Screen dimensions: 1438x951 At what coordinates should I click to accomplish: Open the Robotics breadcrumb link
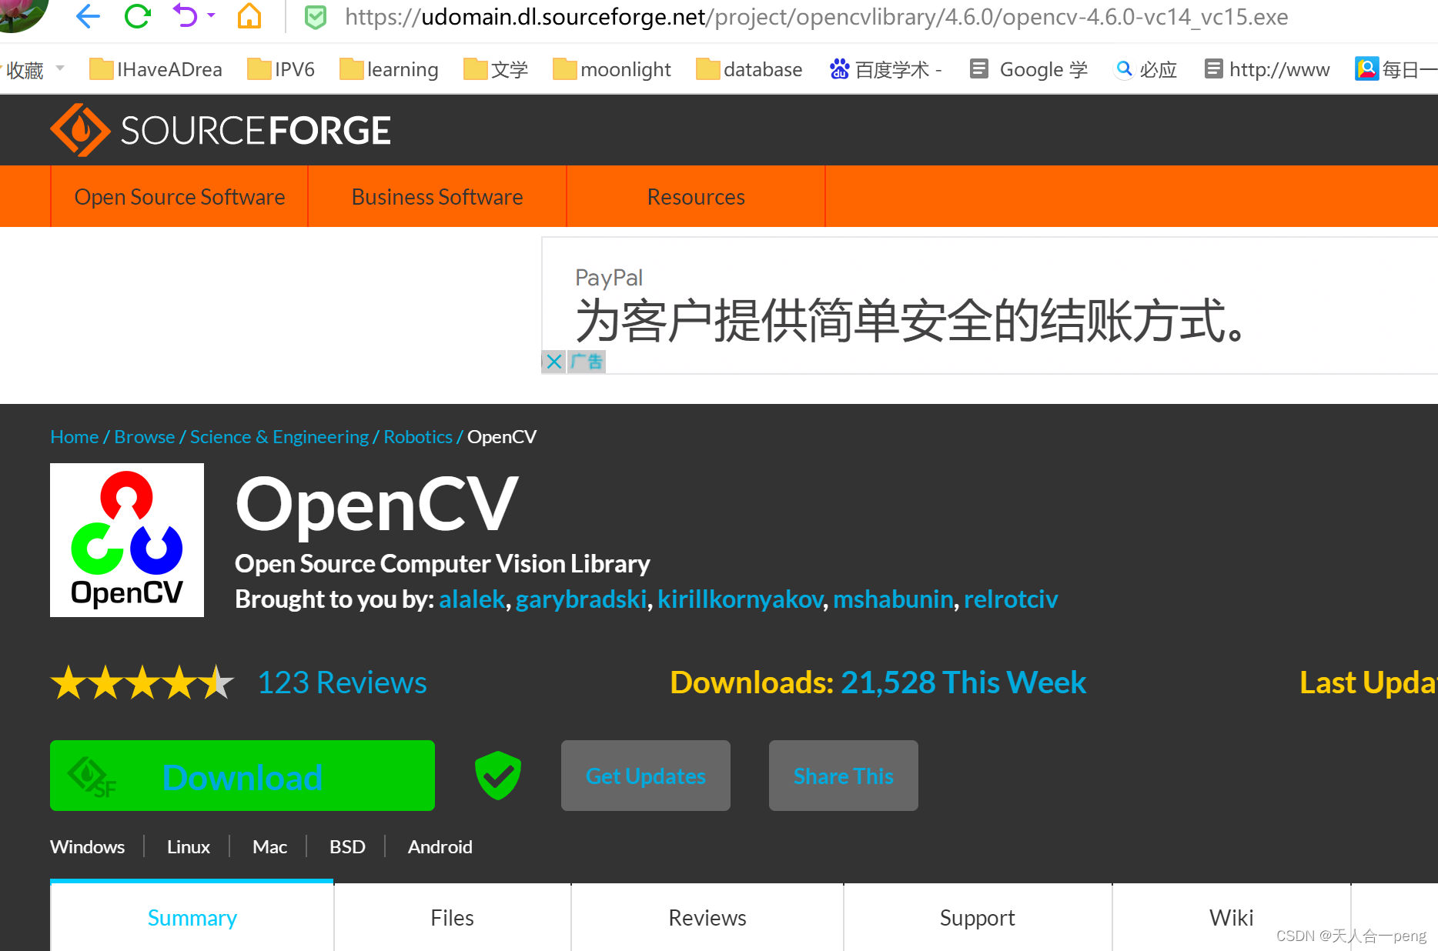click(418, 437)
